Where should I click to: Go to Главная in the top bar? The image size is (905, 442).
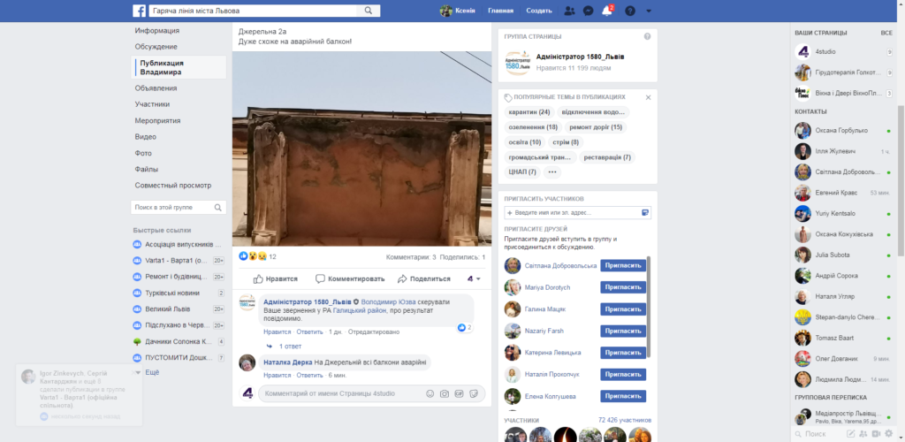point(500,11)
